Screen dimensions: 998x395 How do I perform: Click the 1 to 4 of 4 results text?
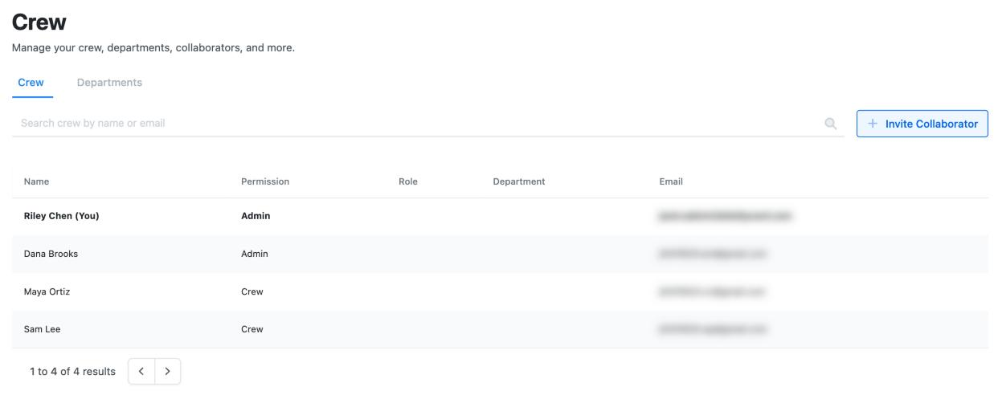72,371
